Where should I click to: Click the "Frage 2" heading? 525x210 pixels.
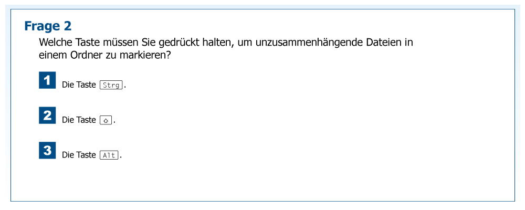[48, 26]
